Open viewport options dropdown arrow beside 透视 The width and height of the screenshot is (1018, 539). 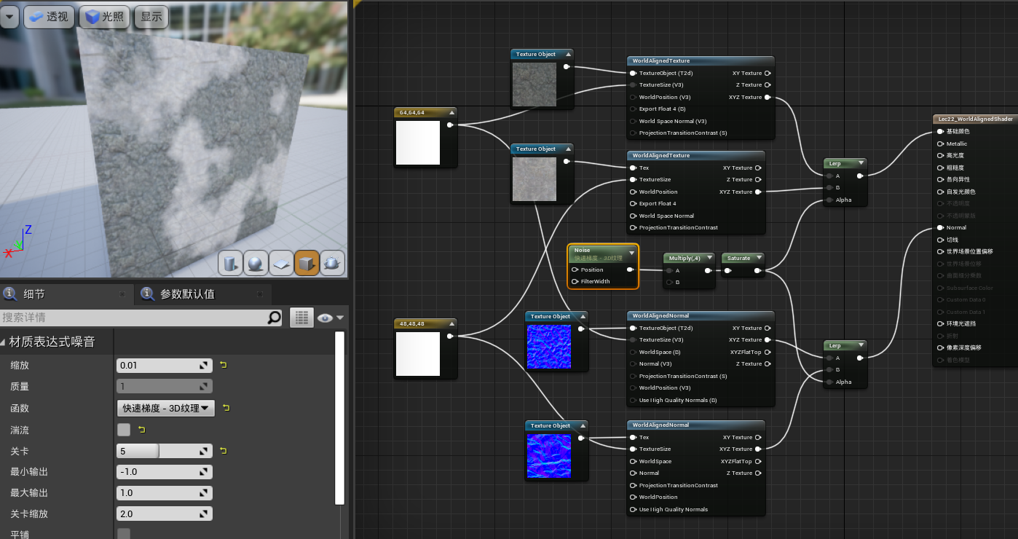coord(9,16)
